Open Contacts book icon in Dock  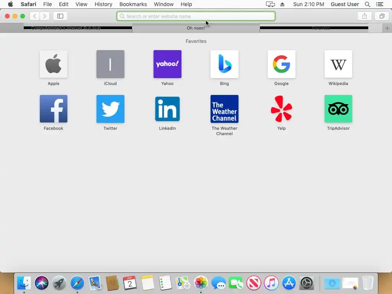112,283
